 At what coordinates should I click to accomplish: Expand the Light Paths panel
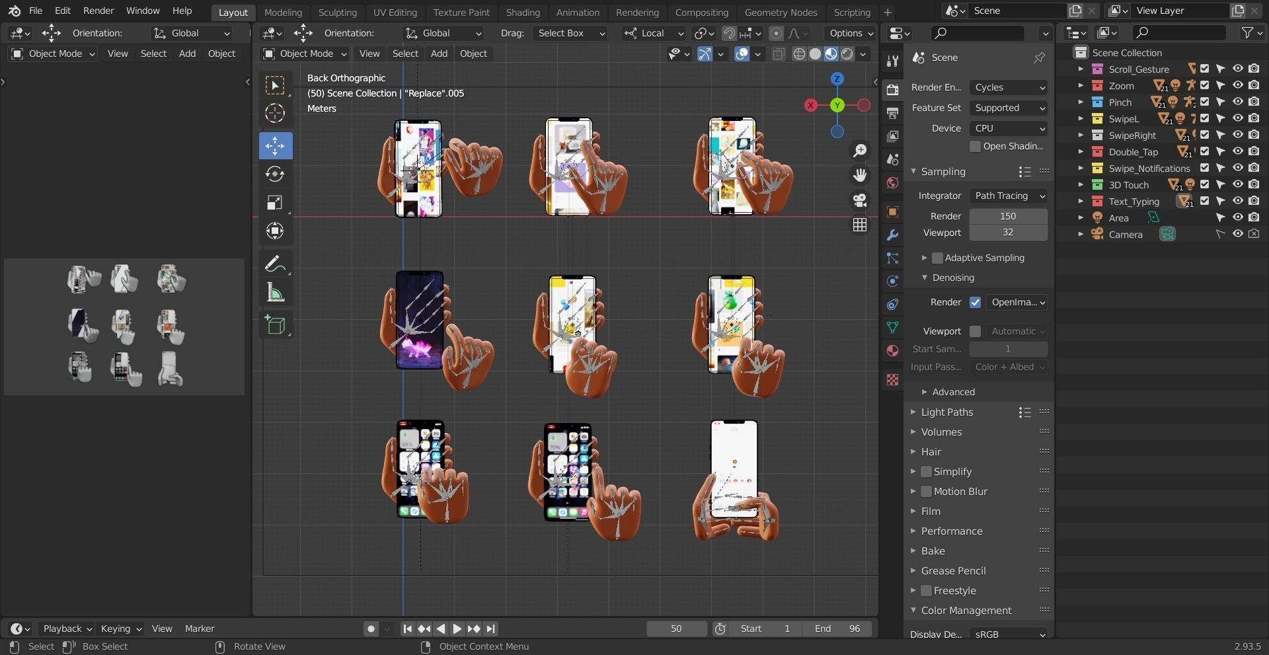tap(946, 412)
